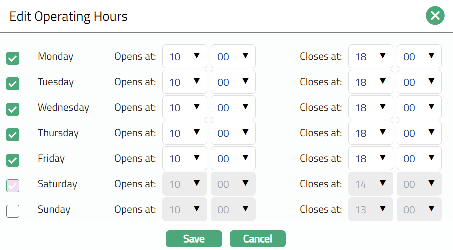Image resolution: width=453 pixels, height=250 pixels.
Task: Click the Save button
Action: click(194, 239)
